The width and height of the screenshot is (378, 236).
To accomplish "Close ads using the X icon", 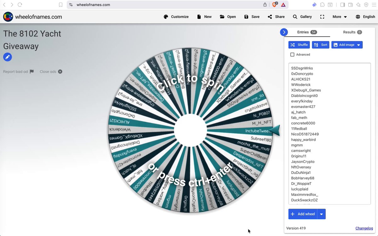I will coord(60,72).
